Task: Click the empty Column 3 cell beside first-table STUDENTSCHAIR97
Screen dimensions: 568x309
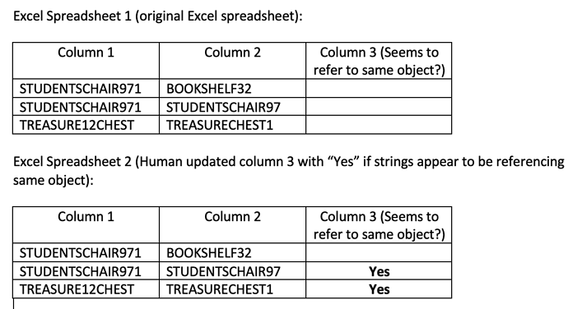Action: coord(379,107)
